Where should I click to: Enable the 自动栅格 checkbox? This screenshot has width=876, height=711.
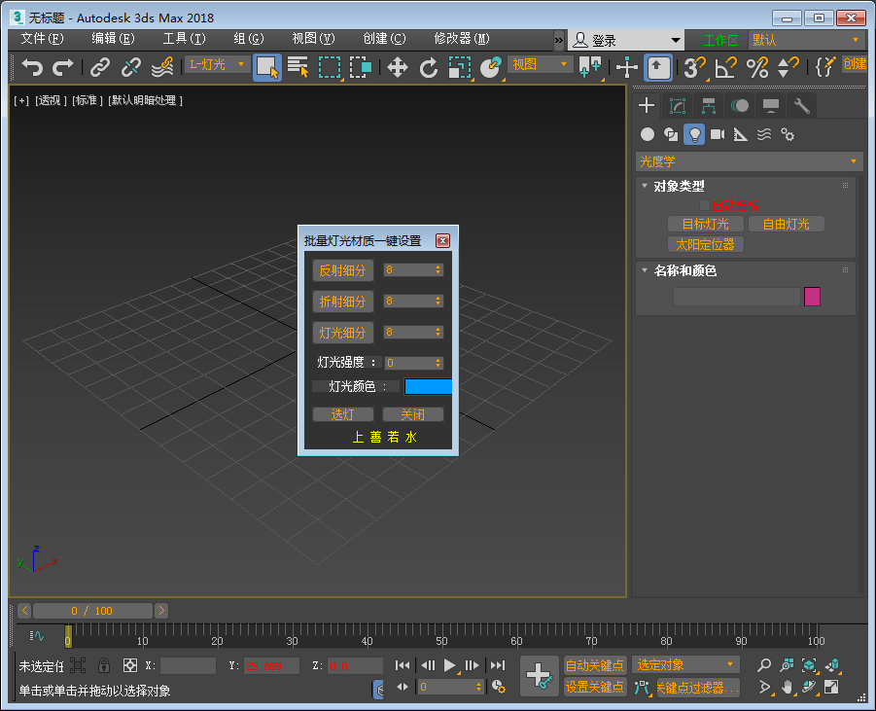pyautogui.click(x=707, y=204)
